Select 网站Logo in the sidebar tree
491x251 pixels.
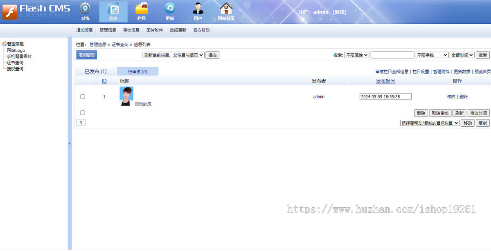16,50
